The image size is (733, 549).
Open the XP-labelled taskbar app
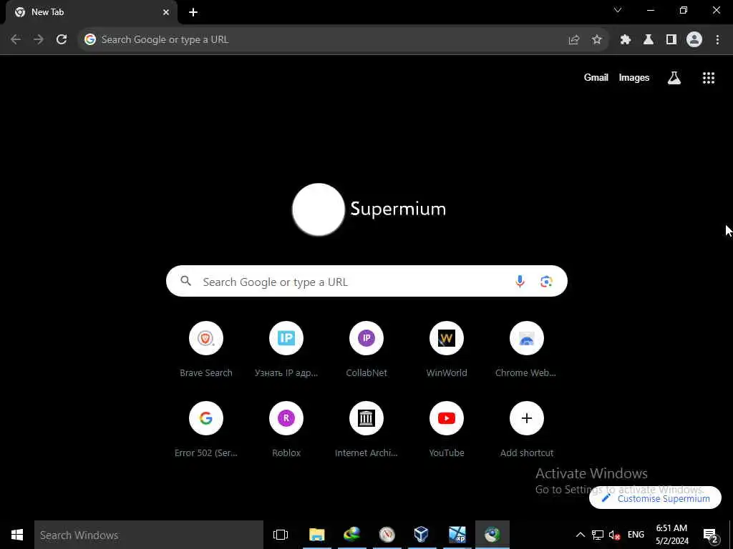457,535
